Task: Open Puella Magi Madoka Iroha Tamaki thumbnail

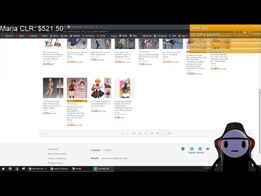Action: (125, 88)
